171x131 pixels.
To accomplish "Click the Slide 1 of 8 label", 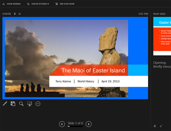I will 75,123.
